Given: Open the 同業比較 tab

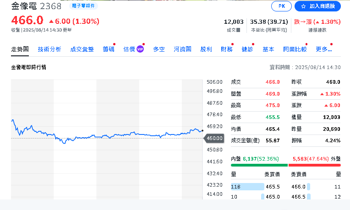Looking at the screenshot, I should pyautogui.click(x=295, y=49).
